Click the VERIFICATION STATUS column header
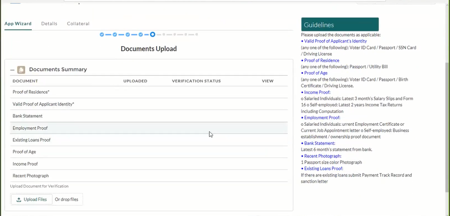The image size is (450, 216). [196, 81]
